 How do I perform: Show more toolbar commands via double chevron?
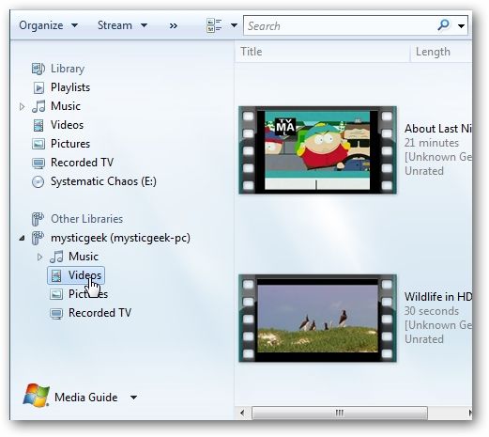click(174, 25)
